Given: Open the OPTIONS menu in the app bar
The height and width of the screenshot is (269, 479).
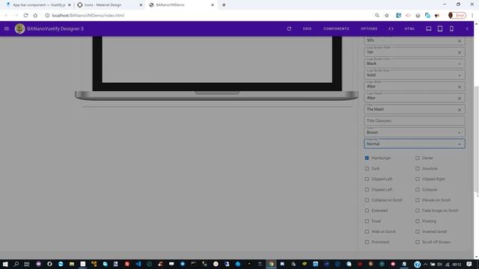Looking at the screenshot, I should [369, 28].
